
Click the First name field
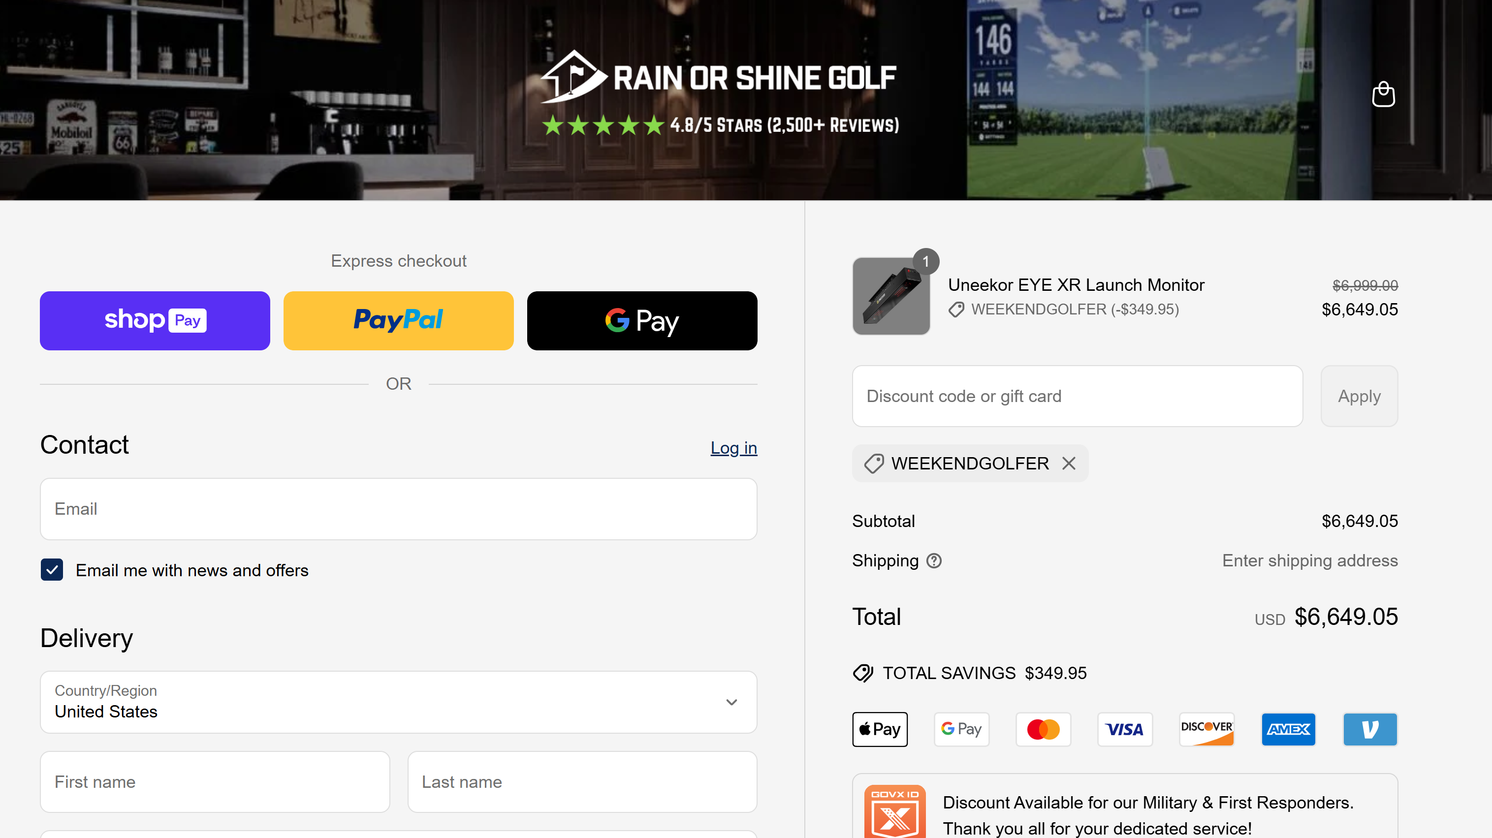pyautogui.click(x=215, y=782)
